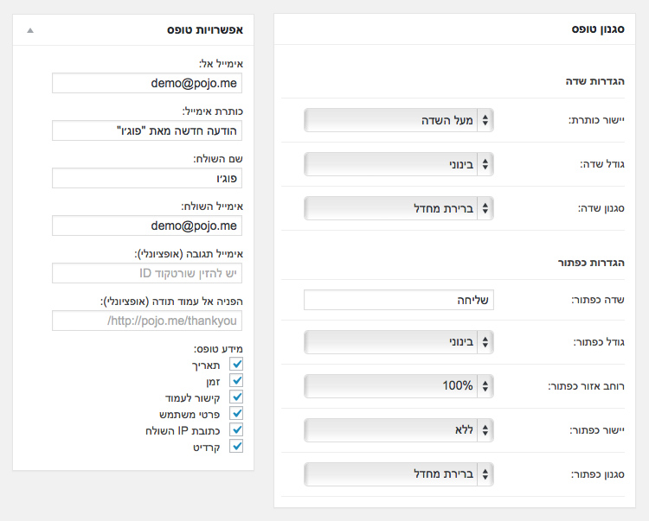Viewport: 649px width, 521px height.
Task: Expand the סגנון כפתור dropdown
Action: (x=399, y=474)
